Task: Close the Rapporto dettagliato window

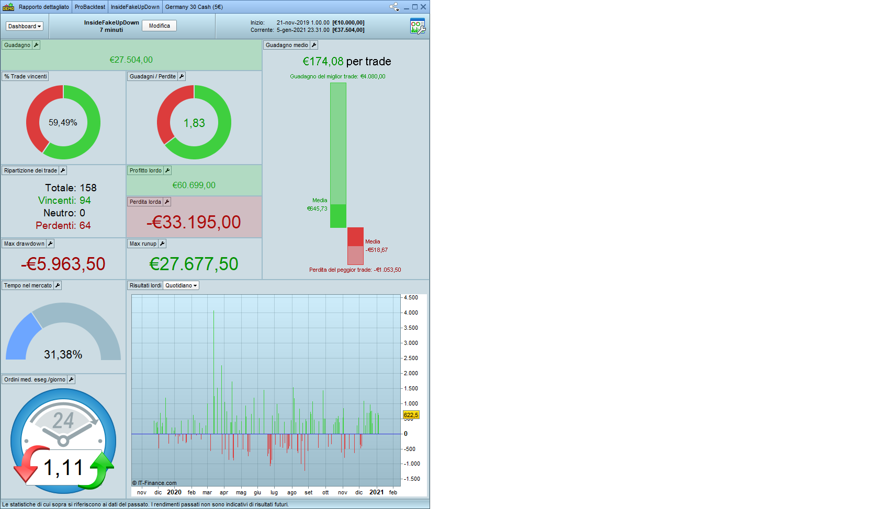Action: (x=423, y=7)
